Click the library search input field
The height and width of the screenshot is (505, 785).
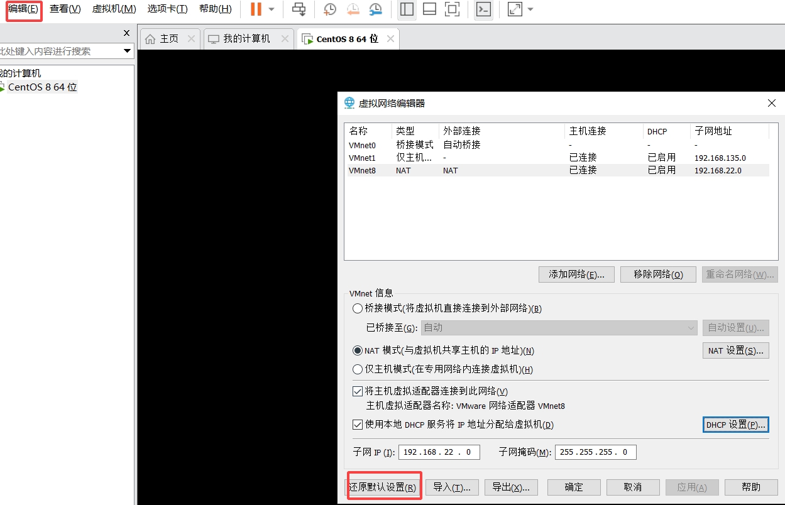[60, 51]
